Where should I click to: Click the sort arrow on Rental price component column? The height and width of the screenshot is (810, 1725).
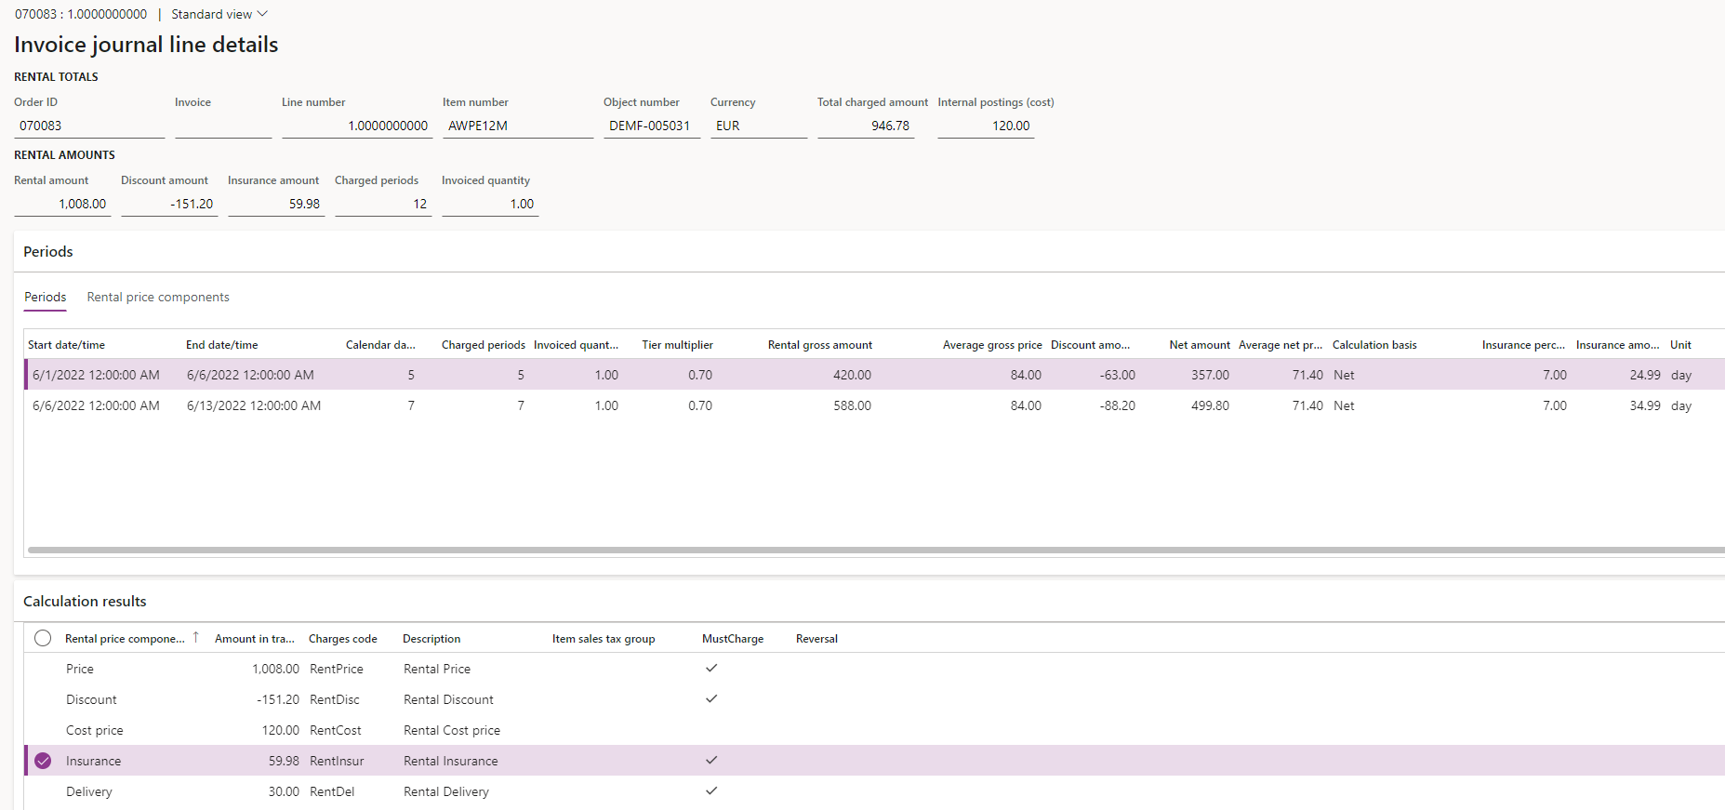(x=195, y=638)
